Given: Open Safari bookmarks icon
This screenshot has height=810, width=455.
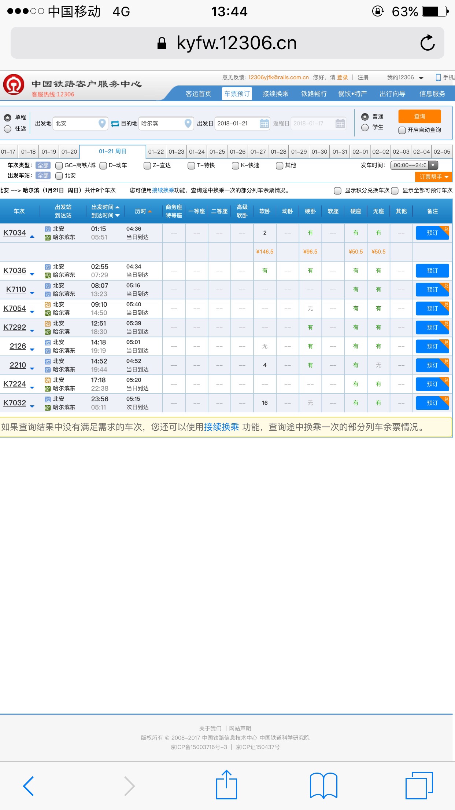Looking at the screenshot, I should click(x=323, y=785).
